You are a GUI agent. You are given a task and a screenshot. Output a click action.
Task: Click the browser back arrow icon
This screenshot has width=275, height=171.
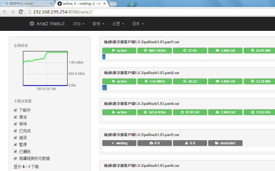5,12
